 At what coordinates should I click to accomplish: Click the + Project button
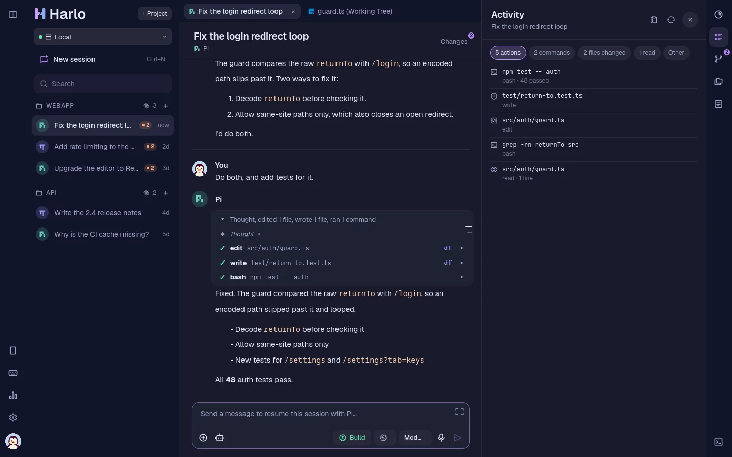click(155, 14)
